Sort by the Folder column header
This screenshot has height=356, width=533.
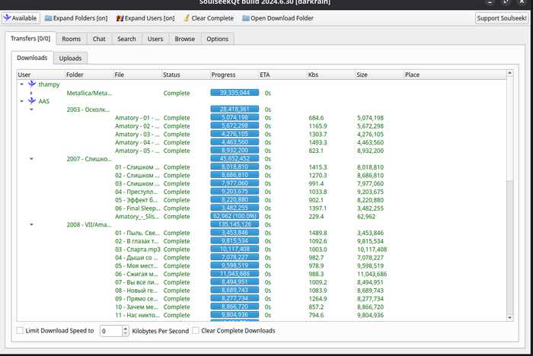pyautogui.click(x=89, y=75)
